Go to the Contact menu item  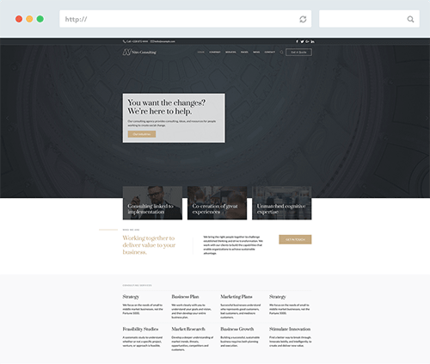tap(269, 52)
